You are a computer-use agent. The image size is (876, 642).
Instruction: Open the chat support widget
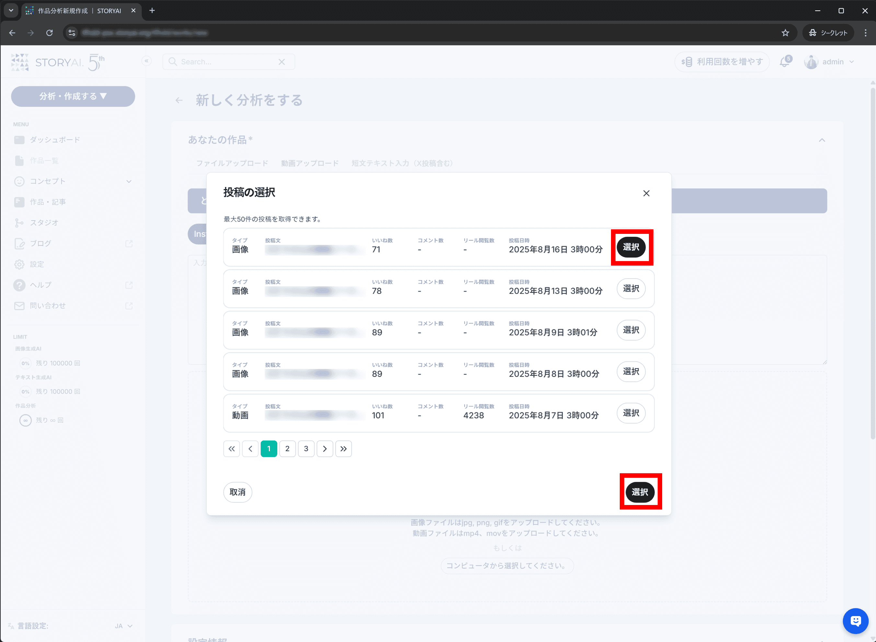point(855,621)
